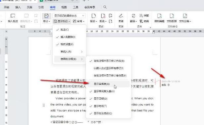Toggle 显示审阅者头像(U) option
This screenshot has height=125, width=204.
109,91
